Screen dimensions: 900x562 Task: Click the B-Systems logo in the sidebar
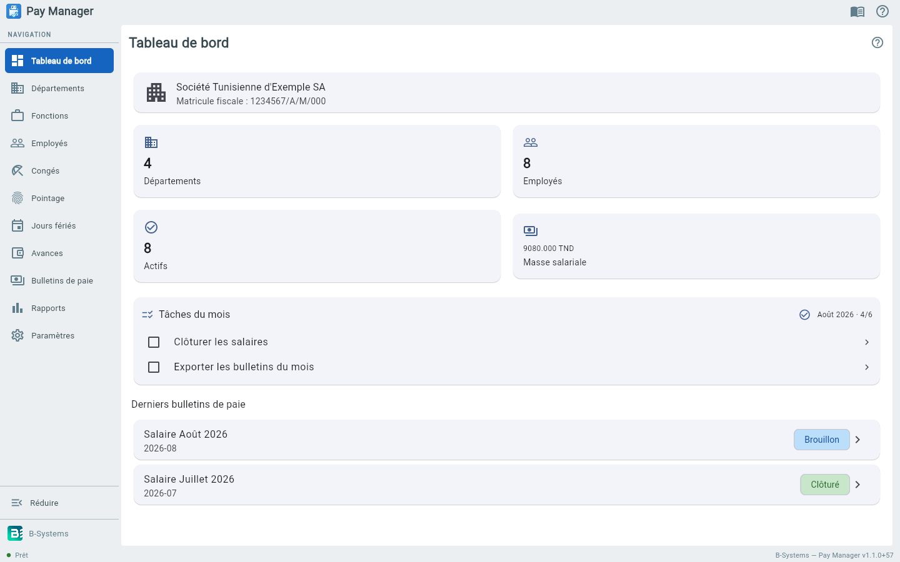coord(15,533)
